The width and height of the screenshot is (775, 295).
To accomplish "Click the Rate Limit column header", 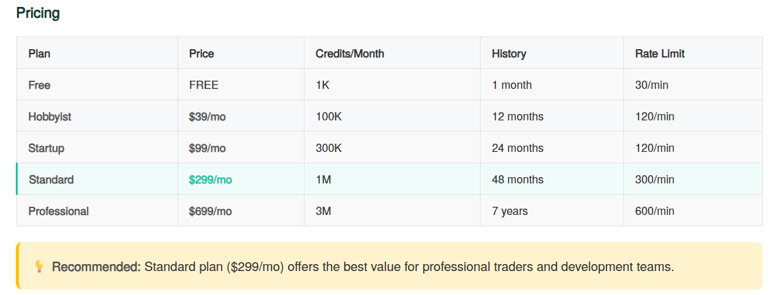I will pos(659,54).
